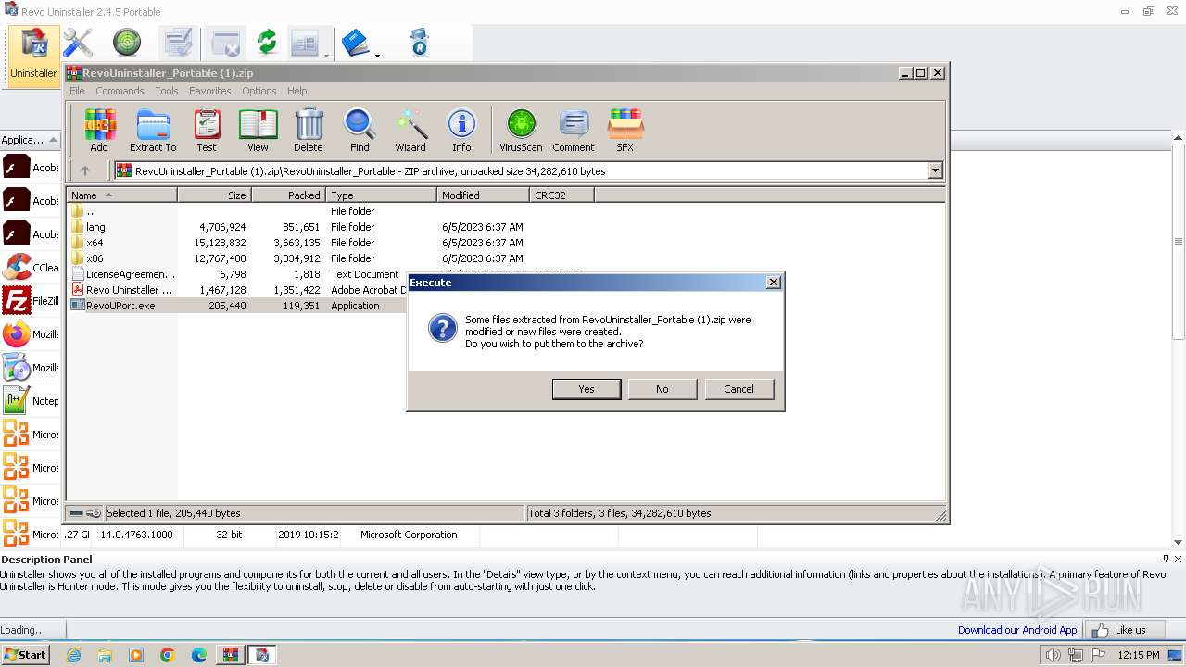Image resolution: width=1186 pixels, height=667 pixels.
Task: Open the Wizard wand icon
Action: [410, 131]
